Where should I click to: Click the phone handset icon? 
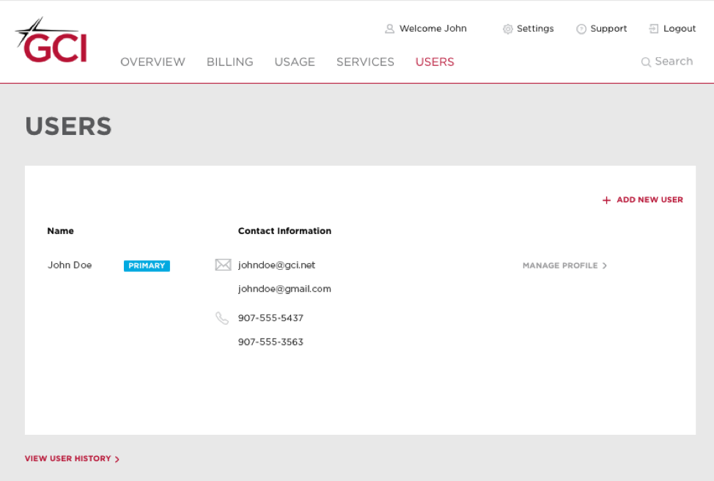pos(222,318)
